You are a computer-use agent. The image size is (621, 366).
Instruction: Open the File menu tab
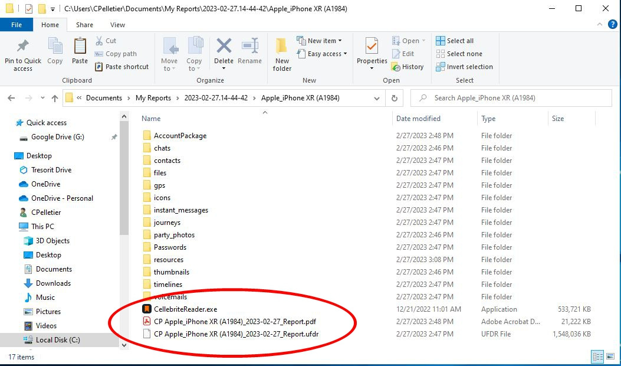click(17, 25)
